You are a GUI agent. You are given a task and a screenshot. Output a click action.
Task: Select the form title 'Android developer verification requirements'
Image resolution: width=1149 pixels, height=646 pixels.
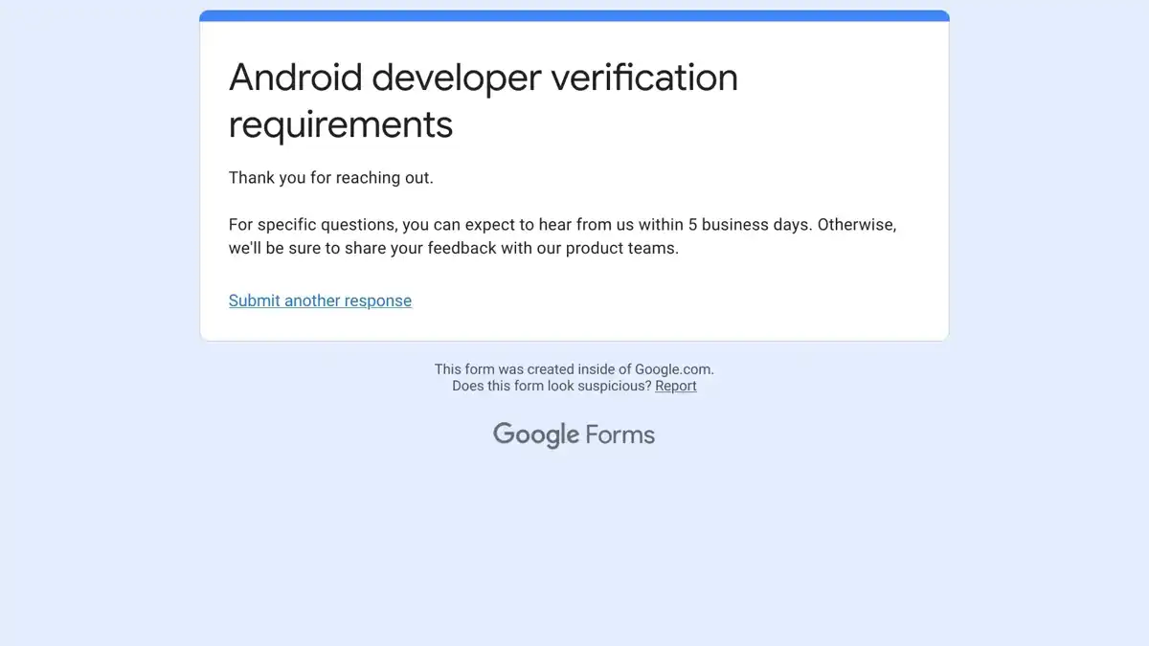[484, 100]
